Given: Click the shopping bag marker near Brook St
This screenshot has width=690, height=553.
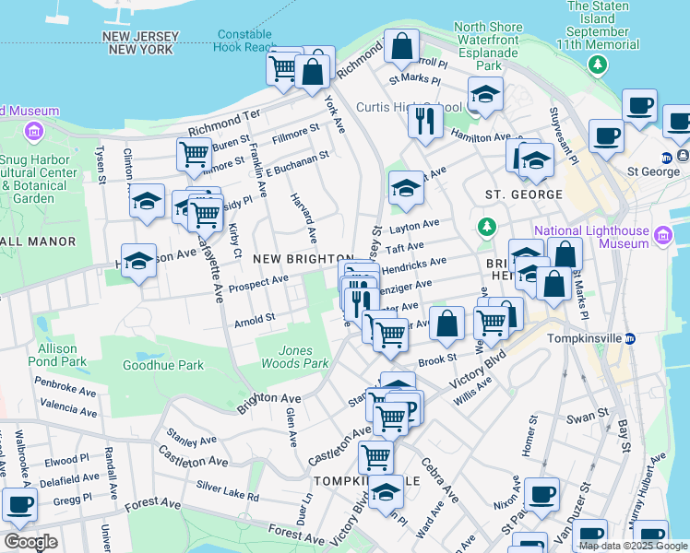Looking at the screenshot, I should pos(446,324).
